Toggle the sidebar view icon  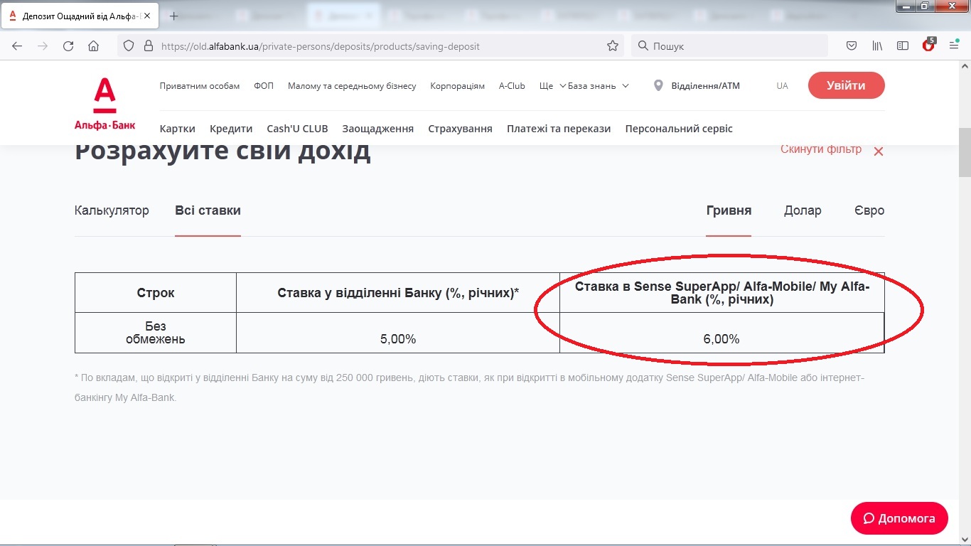tap(903, 46)
